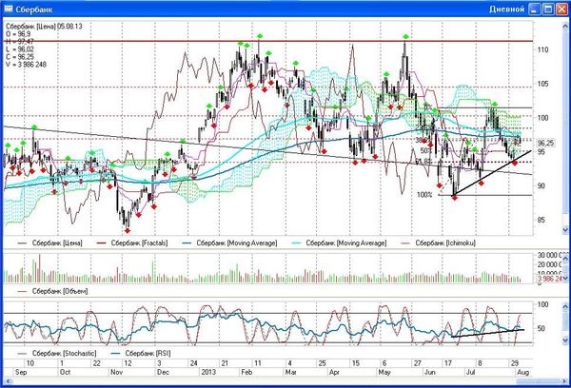The width and height of the screenshot is (571, 388).
Task: Click the chart window icon beside Сбербанк title
Action: [x=9, y=9]
